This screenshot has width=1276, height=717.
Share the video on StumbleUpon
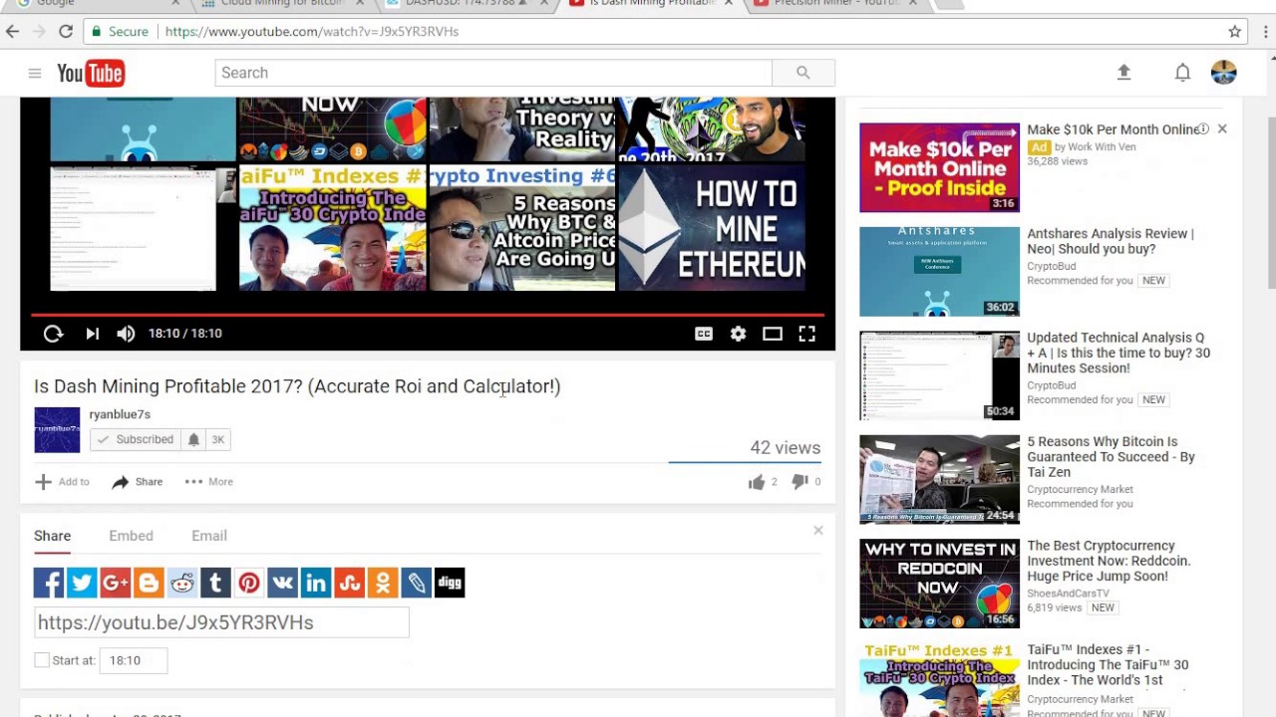[349, 583]
